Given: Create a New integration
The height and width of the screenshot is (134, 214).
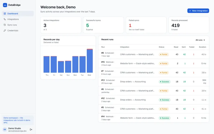Looking at the screenshot, I should pos(198,11).
